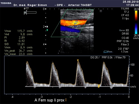The image size is (139, 104).
Task: Select the yellow end-diastolic marker on baseline
Action: click(x=99, y=86)
